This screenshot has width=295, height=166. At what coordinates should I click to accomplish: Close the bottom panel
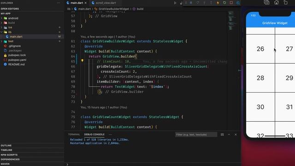236,135
